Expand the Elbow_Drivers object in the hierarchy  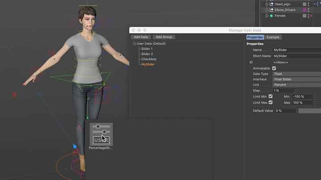pyautogui.click(x=267, y=10)
